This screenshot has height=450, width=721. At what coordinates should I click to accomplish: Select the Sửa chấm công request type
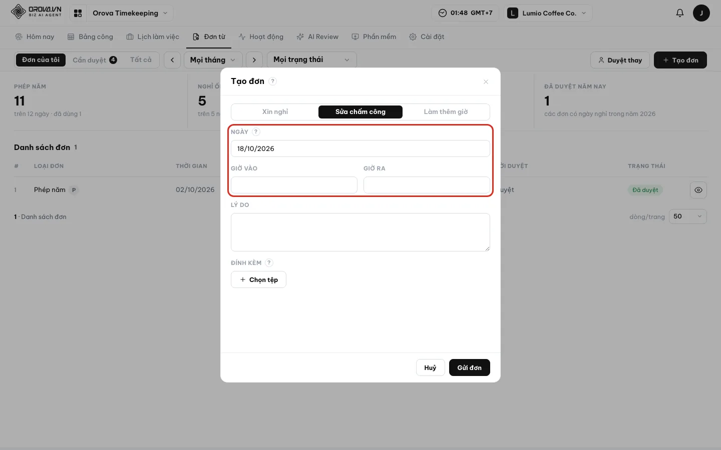click(360, 112)
